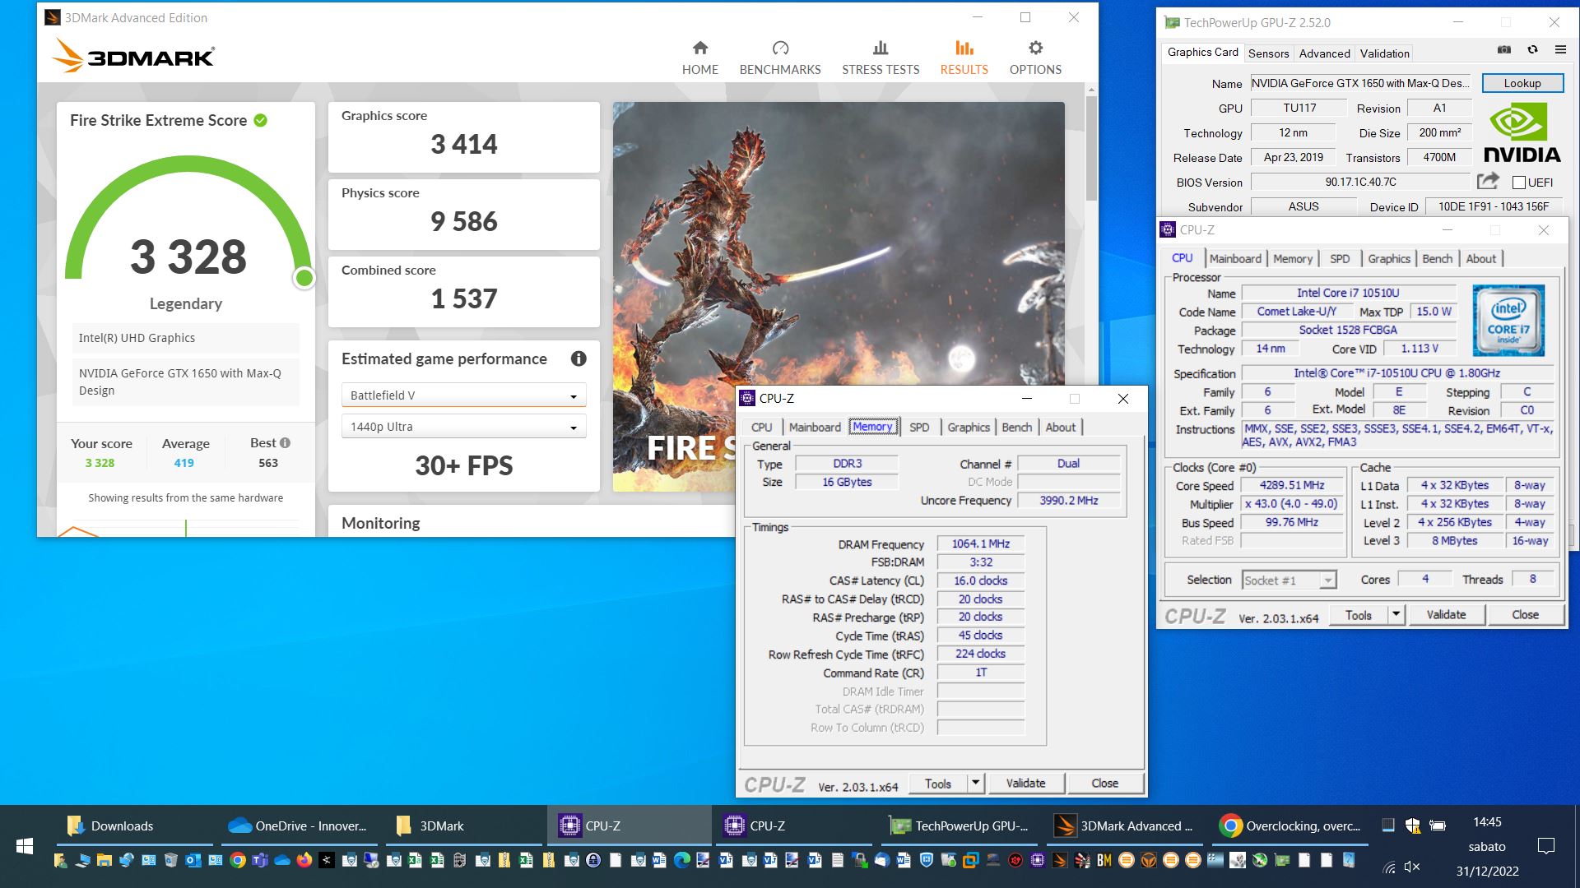Launch Firefox from the taskbar quick launch
Image resolution: width=1580 pixels, height=888 pixels.
[304, 860]
